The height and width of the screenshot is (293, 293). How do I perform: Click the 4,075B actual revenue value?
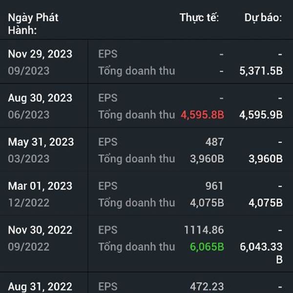point(207,203)
